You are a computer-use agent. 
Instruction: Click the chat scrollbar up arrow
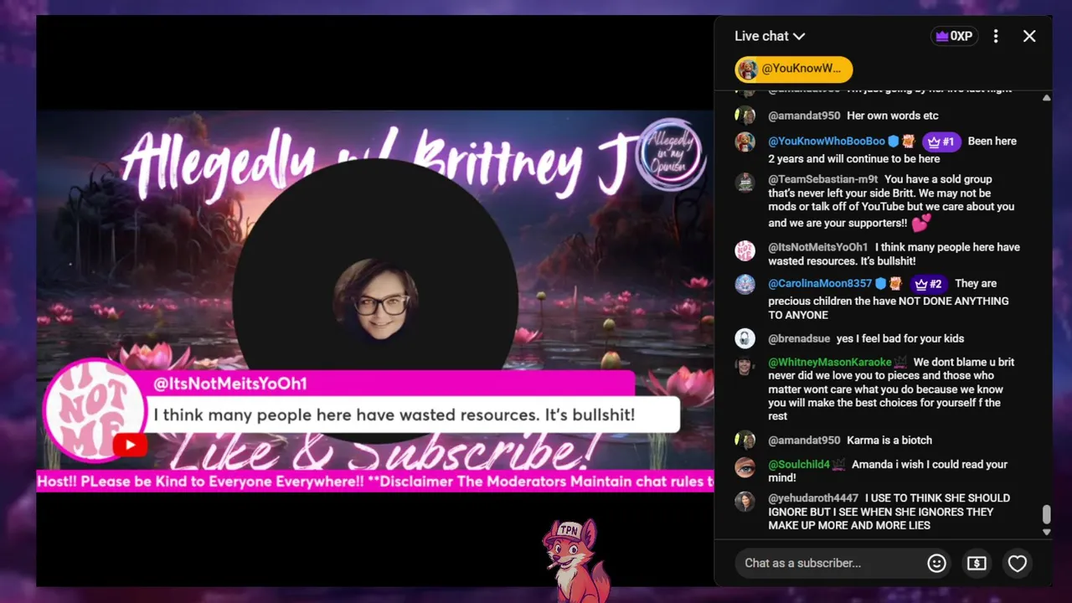click(1046, 98)
